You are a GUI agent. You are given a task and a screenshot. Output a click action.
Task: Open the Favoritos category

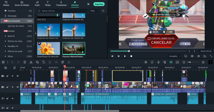point(17,11)
